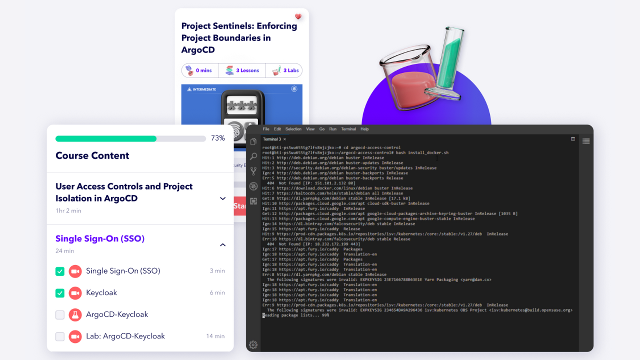The image size is (640, 360).
Task: Click the 6 min duration on Keycloak row
Action: [x=217, y=292]
